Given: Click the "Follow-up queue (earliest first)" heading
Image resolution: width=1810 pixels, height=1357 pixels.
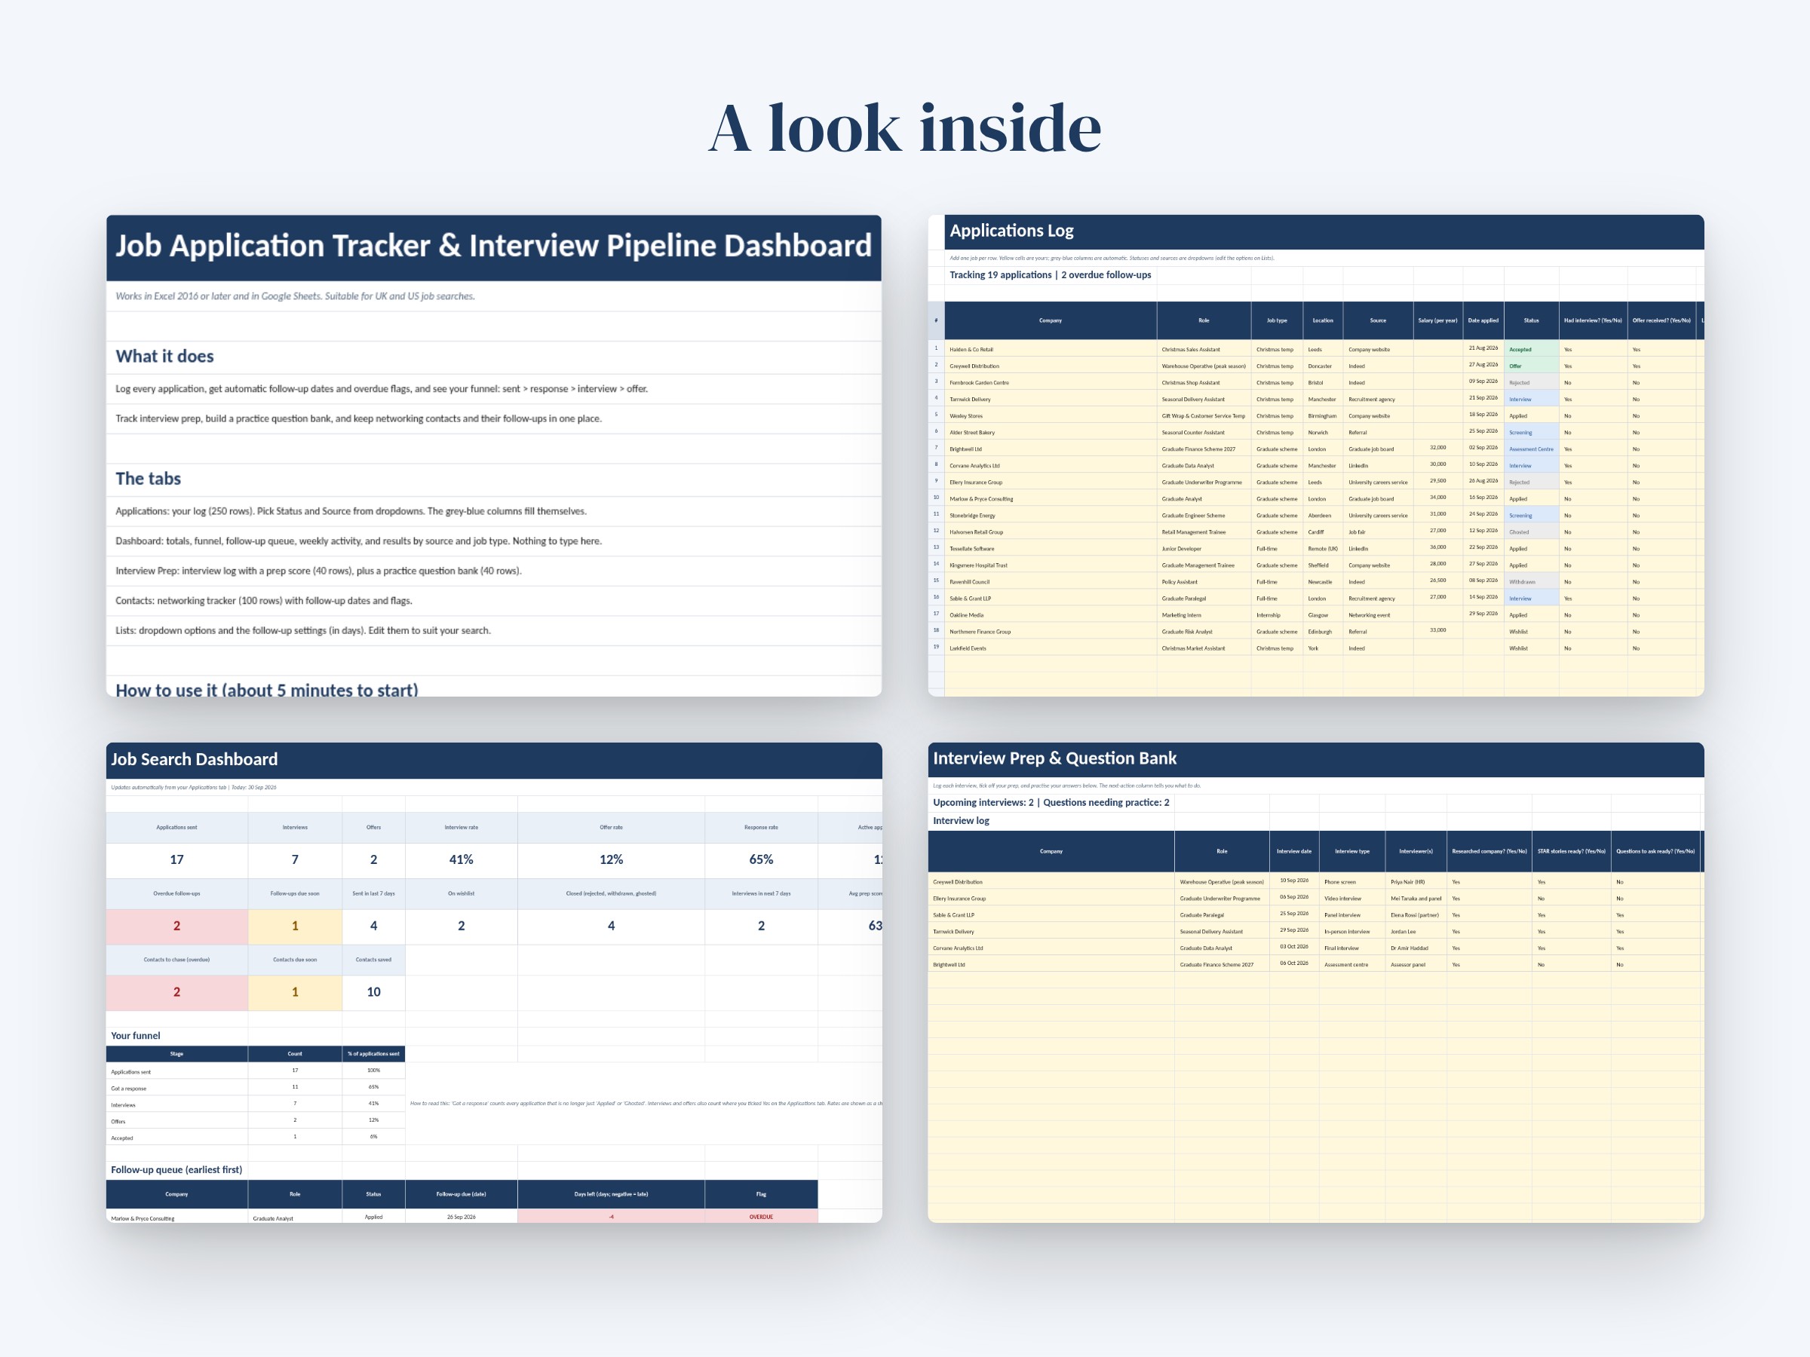Looking at the screenshot, I should (176, 1170).
